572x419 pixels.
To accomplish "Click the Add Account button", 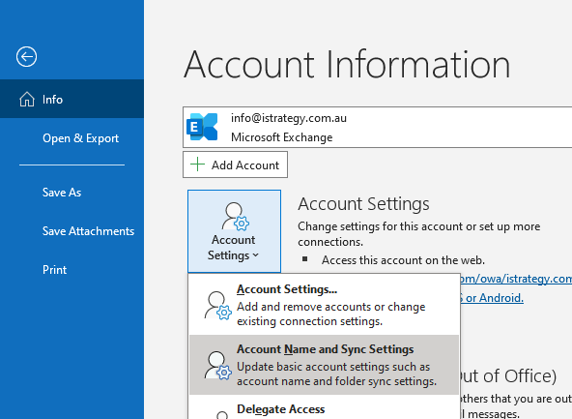I will coord(235,165).
